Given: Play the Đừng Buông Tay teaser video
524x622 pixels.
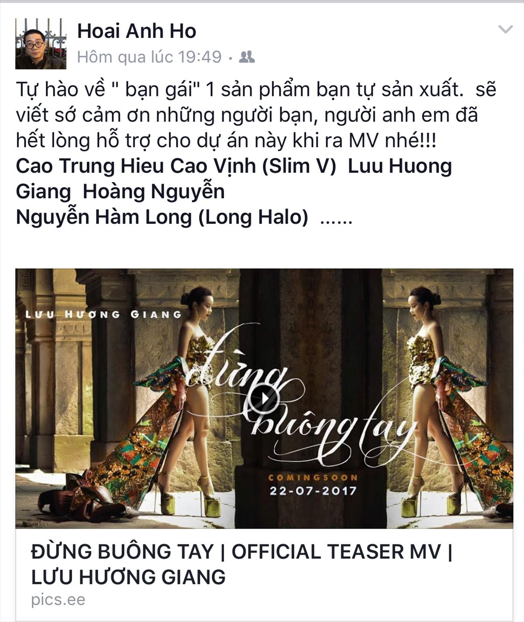Looking at the screenshot, I should [x=264, y=398].
